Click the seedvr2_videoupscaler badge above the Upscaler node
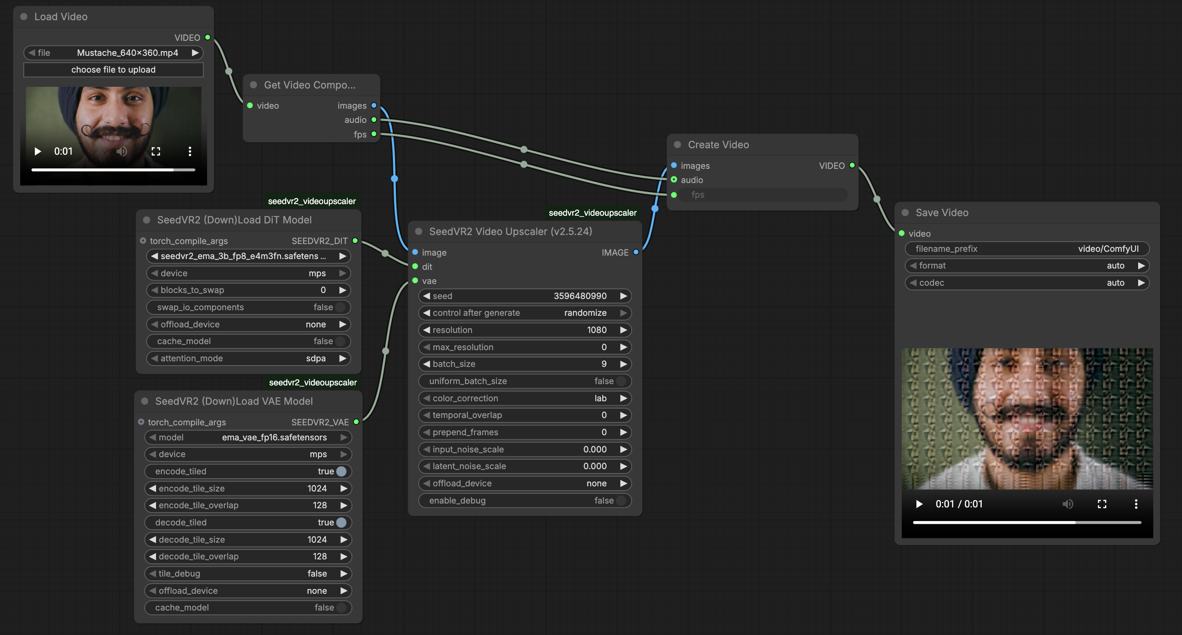 [x=592, y=213]
